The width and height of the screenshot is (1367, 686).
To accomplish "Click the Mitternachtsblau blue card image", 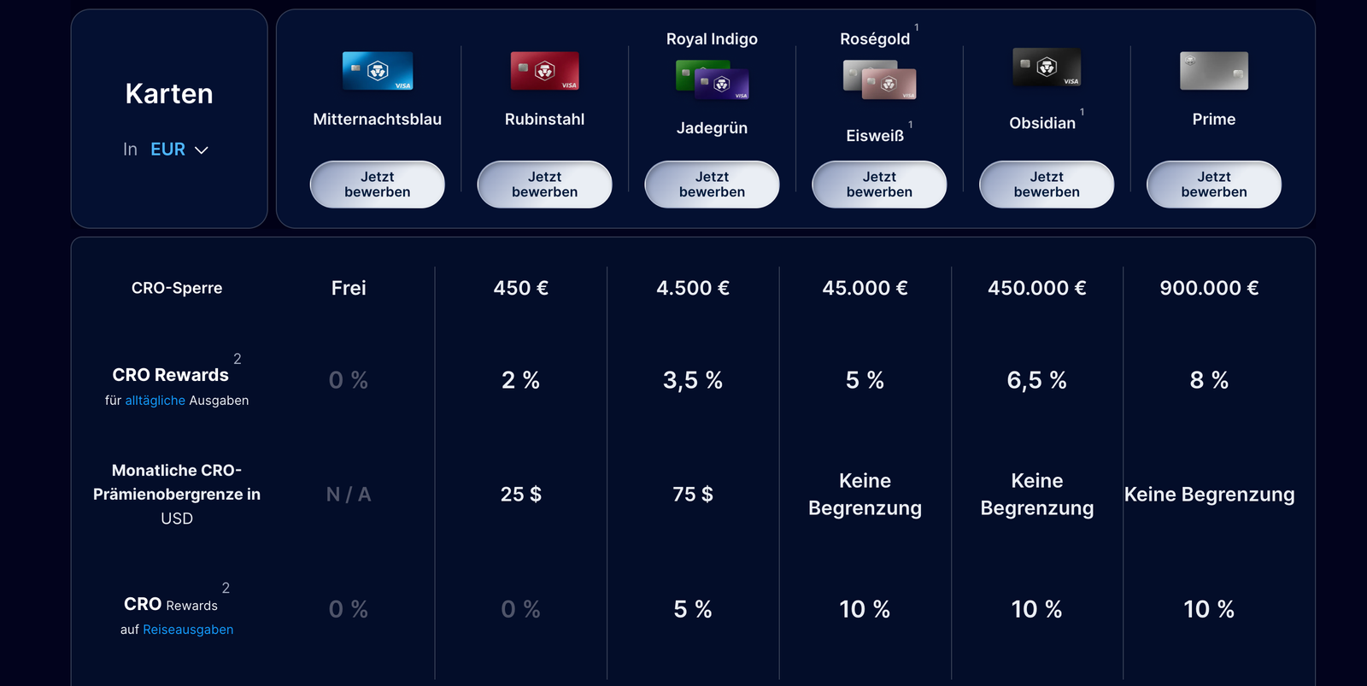I will (378, 71).
